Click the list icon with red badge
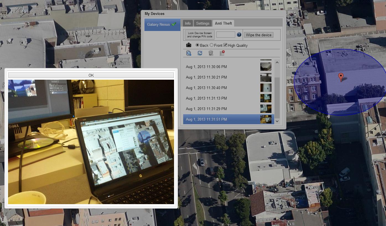386x226 pixels. tap(222, 53)
